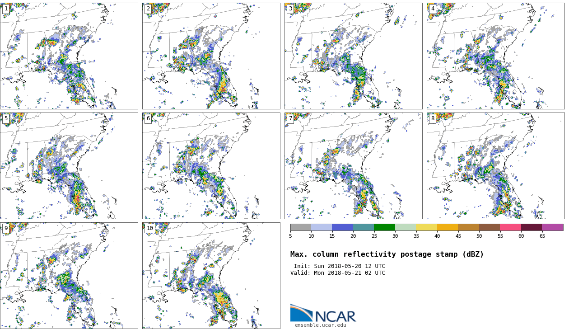
Task: Select the yellow 35-40 dBZ swatch
Action: click(426, 227)
